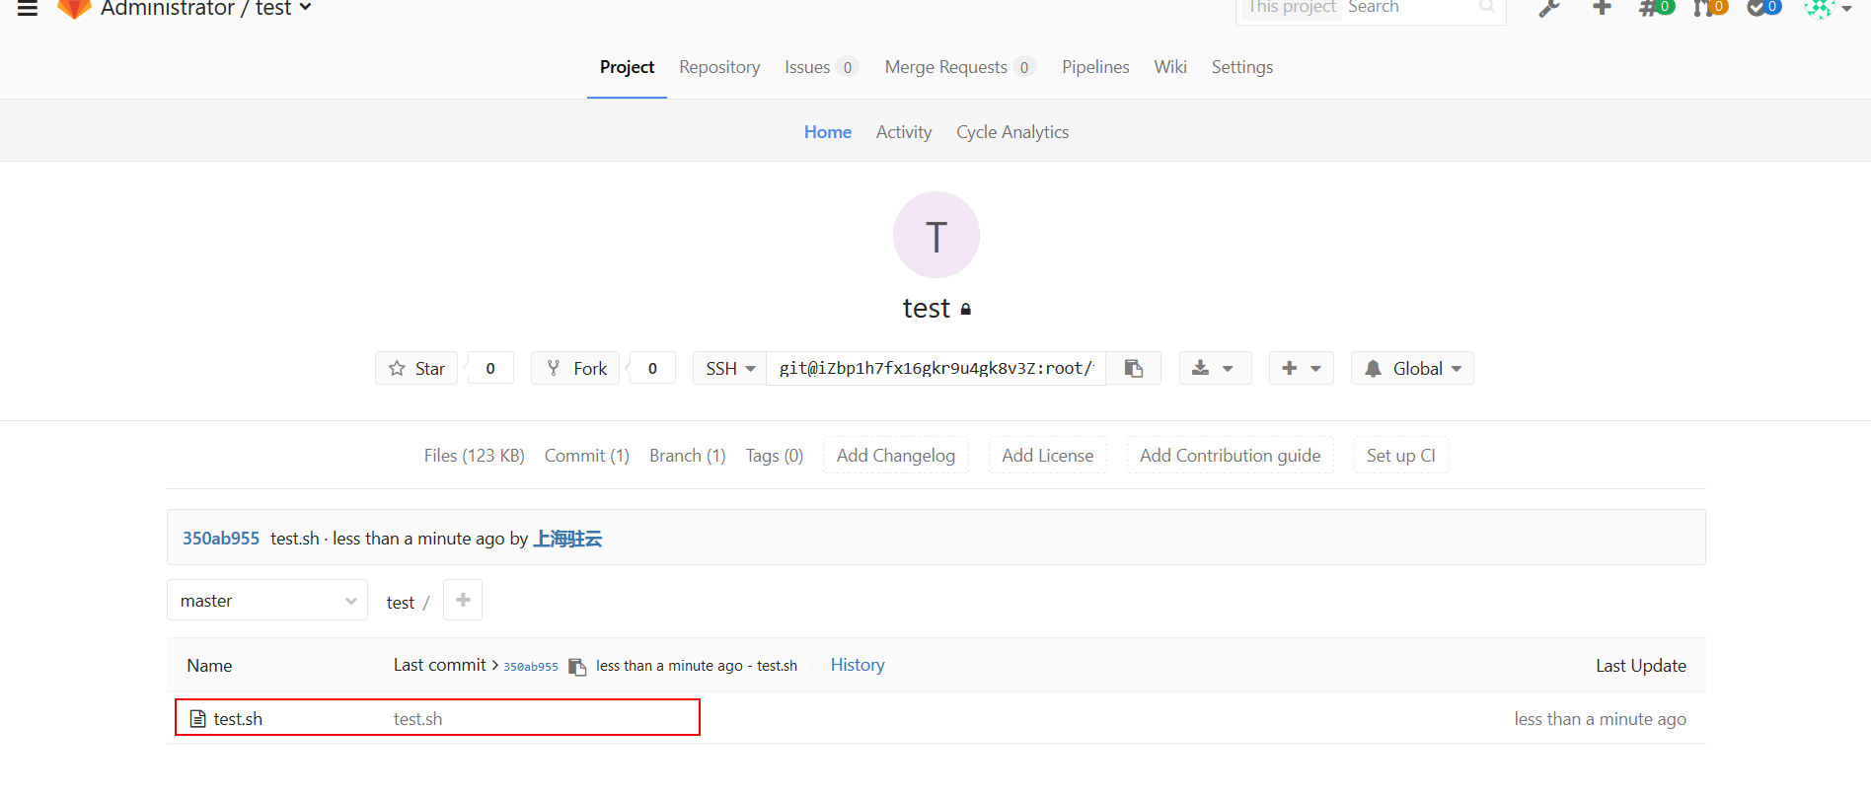The height and width of the screenshot is (797, 1871).
Task: Focus the project search field
Action: tap(1409, 8)
